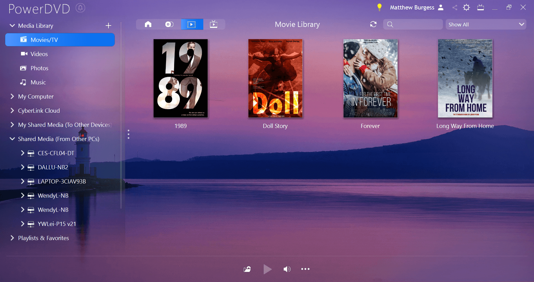Expand the YWLei-P15 v21 computer

click(23, 224)
